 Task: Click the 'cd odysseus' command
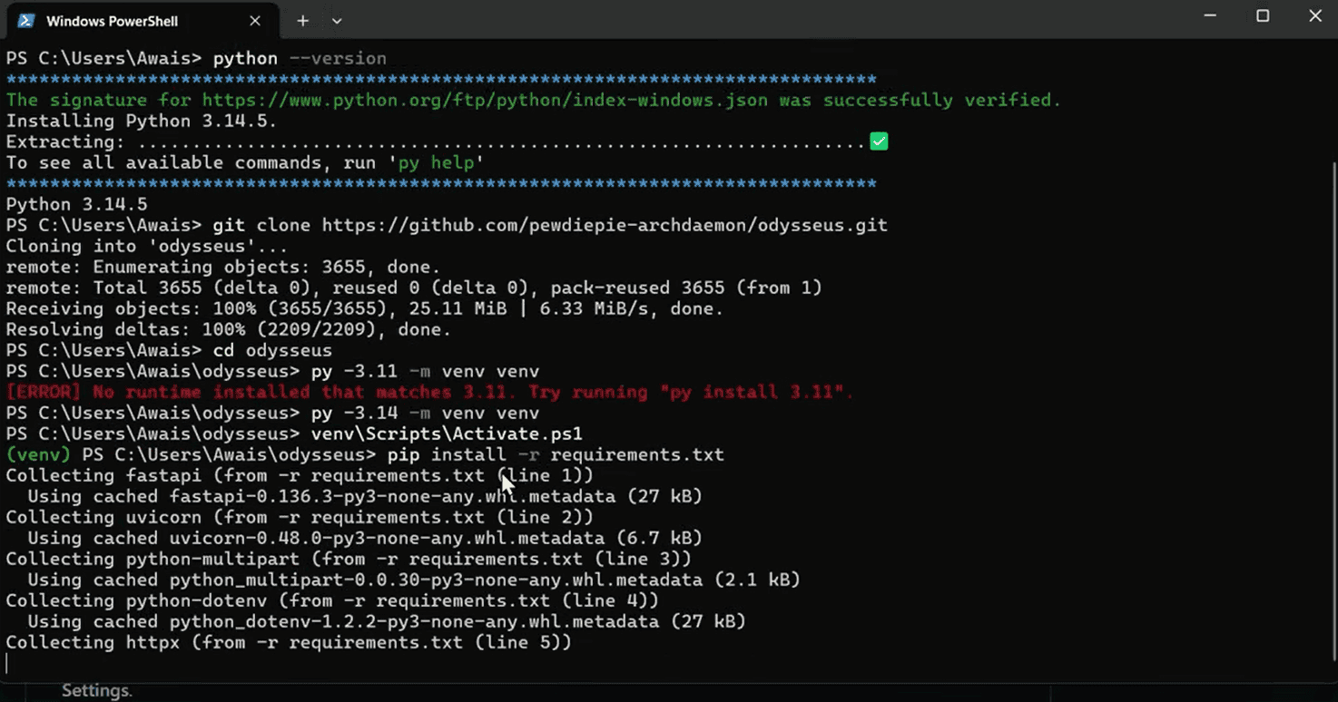pos(272,350)
